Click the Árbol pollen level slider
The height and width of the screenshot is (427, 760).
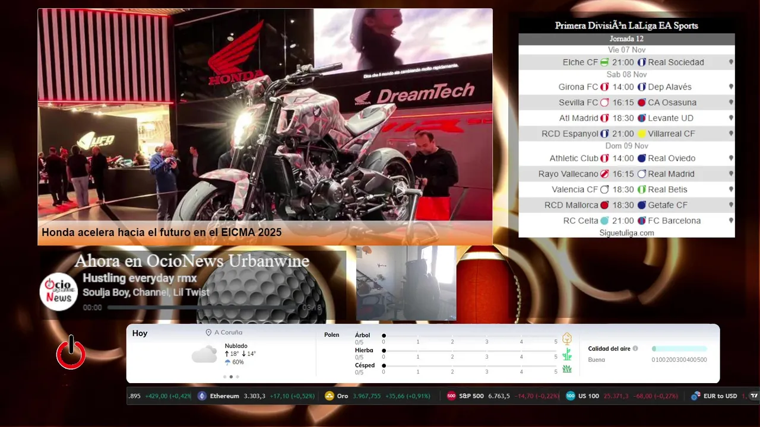[x=470, y=336]
